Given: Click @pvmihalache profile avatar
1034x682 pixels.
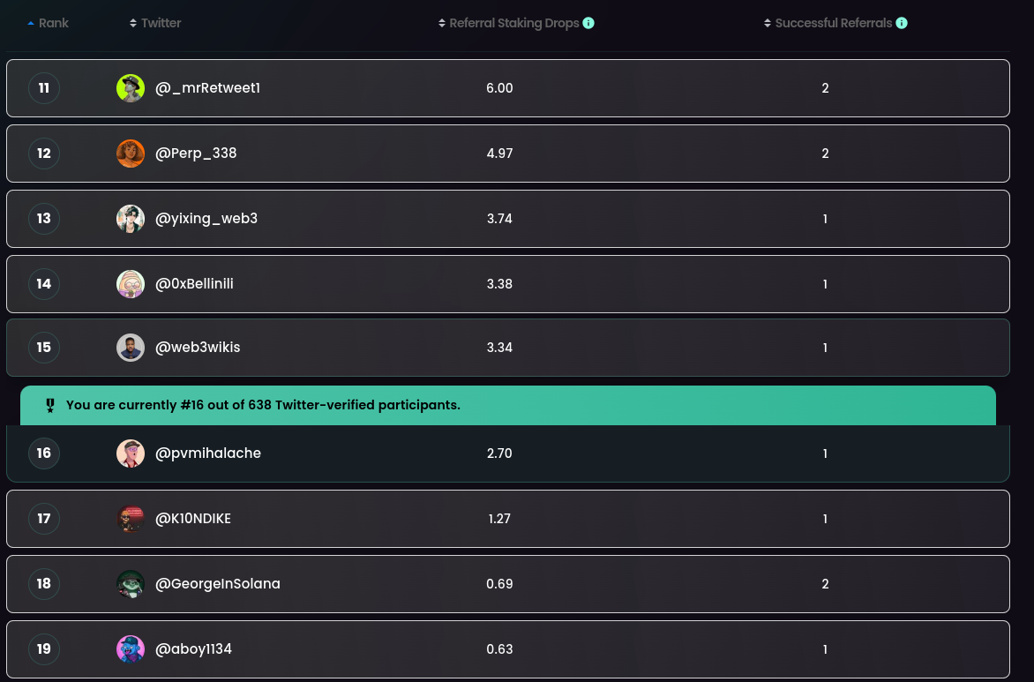Looking at the screenshot, I should (131, 453).
